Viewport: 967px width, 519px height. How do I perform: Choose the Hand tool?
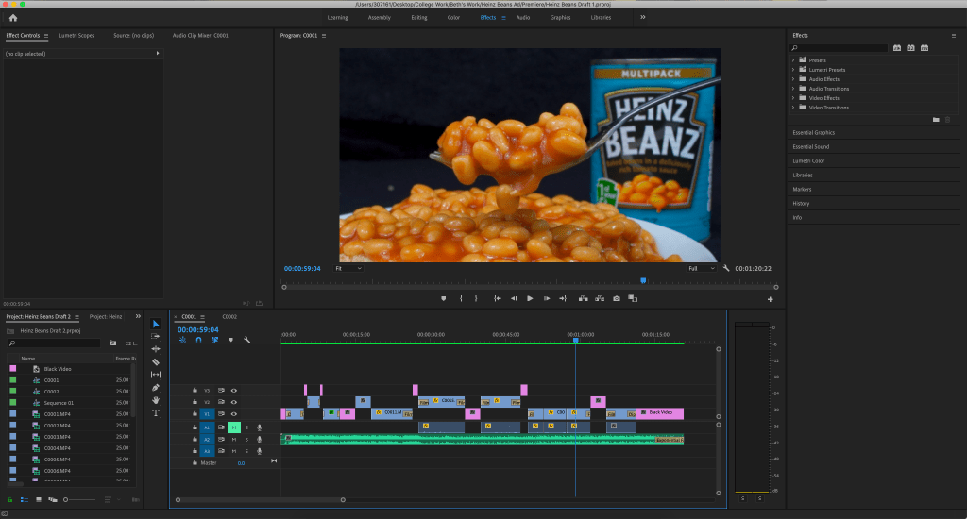156,400
